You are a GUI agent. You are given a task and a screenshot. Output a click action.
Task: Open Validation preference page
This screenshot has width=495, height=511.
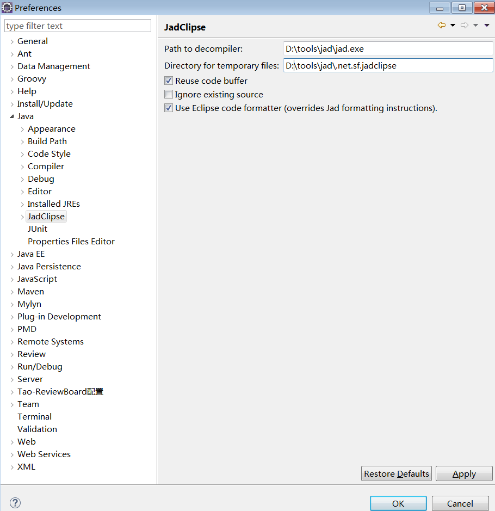pyautogui.click(x=37, y=429)
